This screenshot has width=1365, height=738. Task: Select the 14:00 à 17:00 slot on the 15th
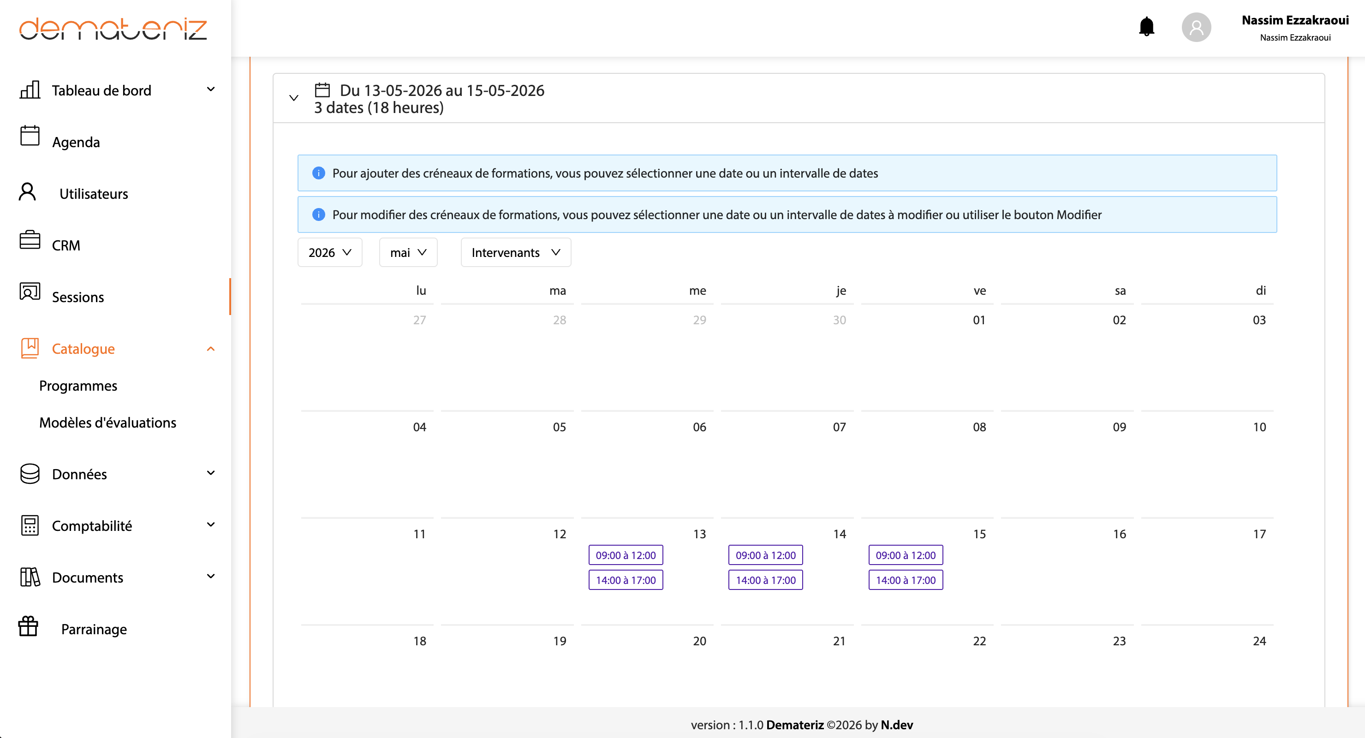pyautogui.click(x=906, y=580)
